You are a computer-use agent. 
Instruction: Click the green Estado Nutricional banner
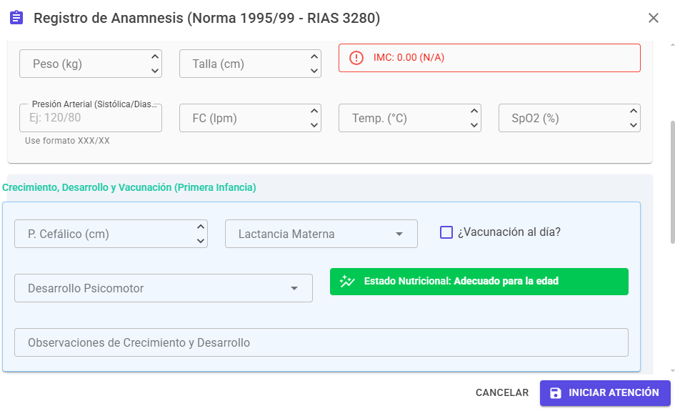click(479, 282)
